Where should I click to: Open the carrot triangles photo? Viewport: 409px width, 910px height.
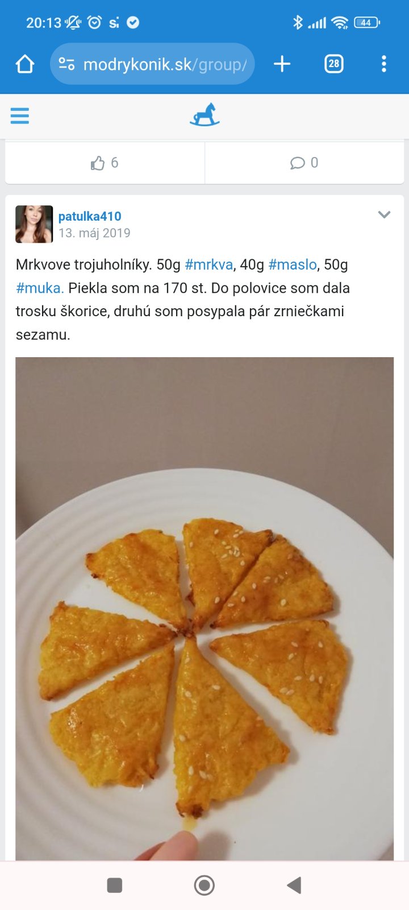tap(204, 609)
